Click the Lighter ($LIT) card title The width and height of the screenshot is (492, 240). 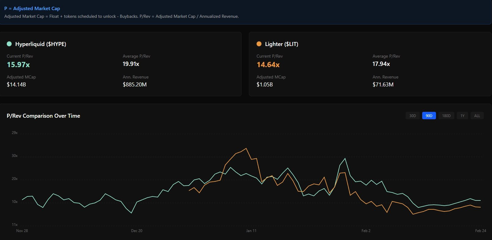click(281, 44)
